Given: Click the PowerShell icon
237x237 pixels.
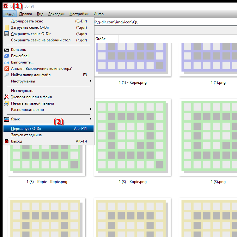Looking at the screenshot, I should (7, 56).
